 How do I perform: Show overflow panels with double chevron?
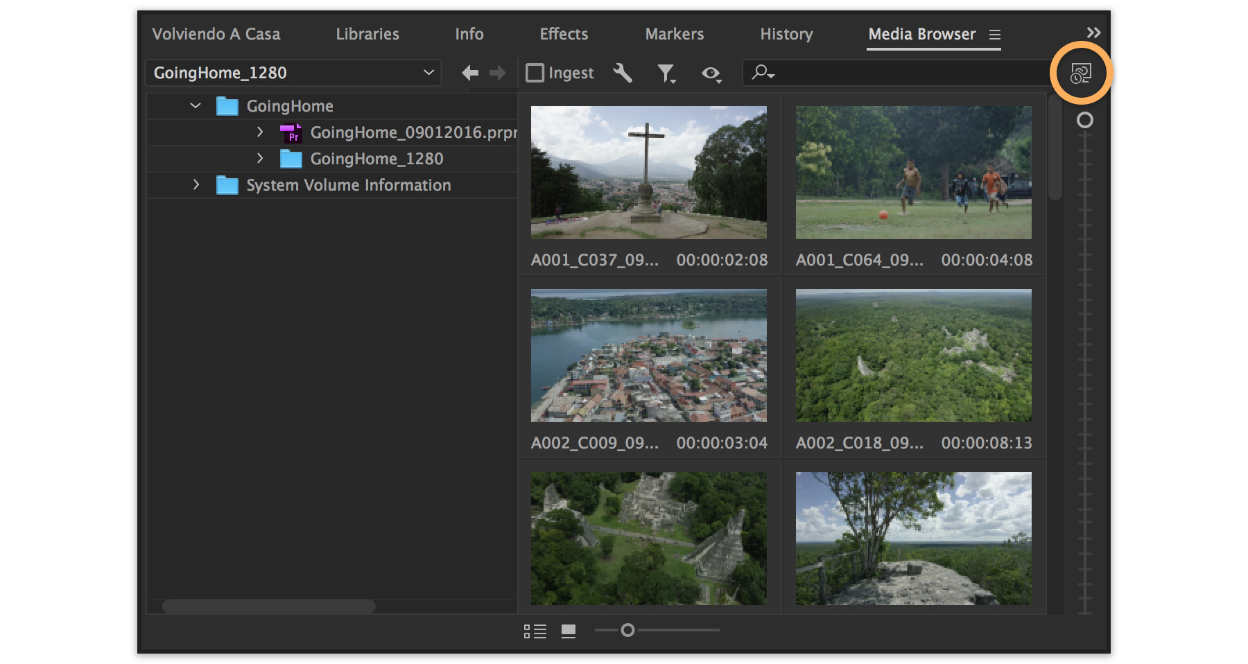1094,33
